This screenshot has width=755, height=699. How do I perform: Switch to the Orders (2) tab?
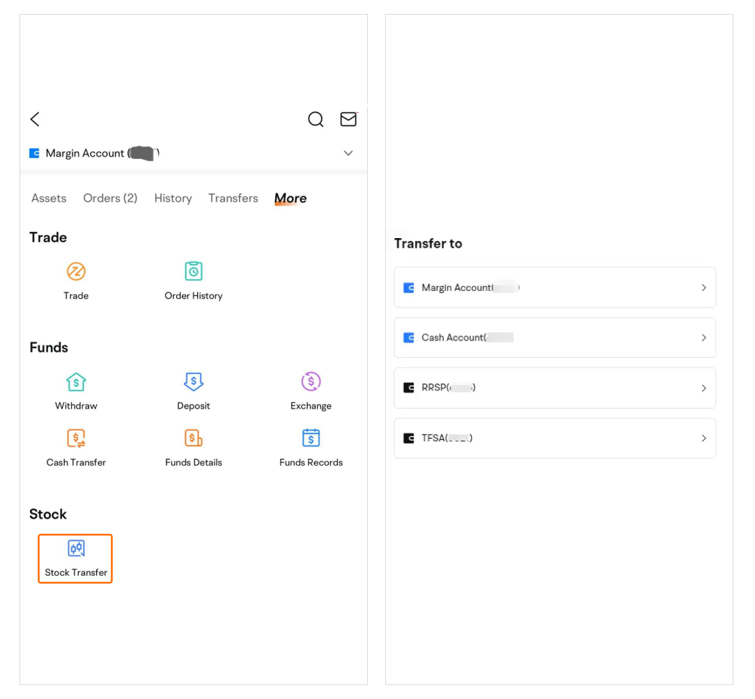point(110,198)
